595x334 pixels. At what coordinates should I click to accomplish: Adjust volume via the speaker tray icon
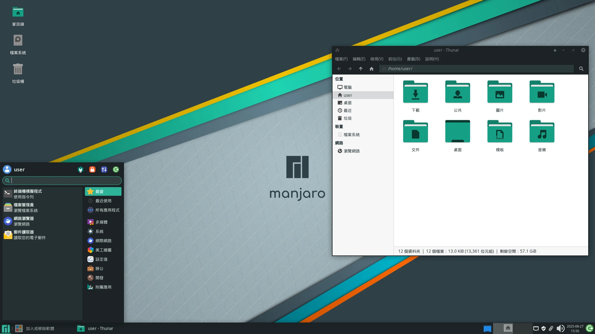(x=561, y=329)
